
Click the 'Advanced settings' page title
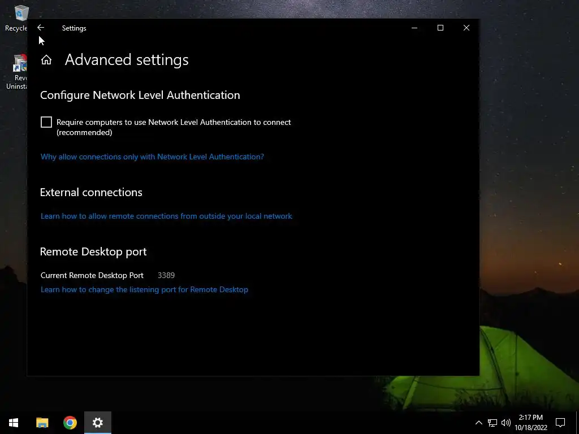[x=127, y=60]
